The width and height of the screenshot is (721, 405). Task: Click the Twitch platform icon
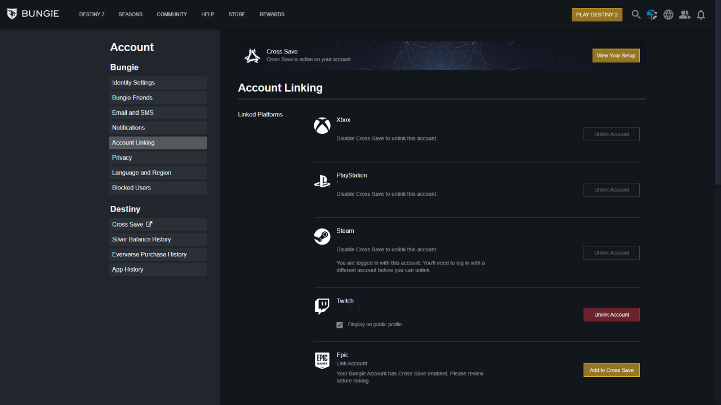tap(322, 307)
